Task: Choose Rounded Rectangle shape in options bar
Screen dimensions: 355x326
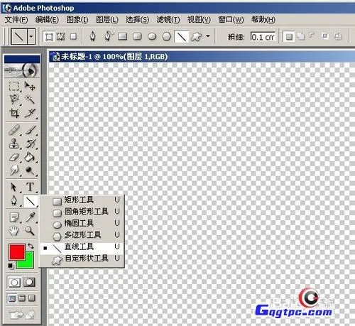Action: (137, 37)
